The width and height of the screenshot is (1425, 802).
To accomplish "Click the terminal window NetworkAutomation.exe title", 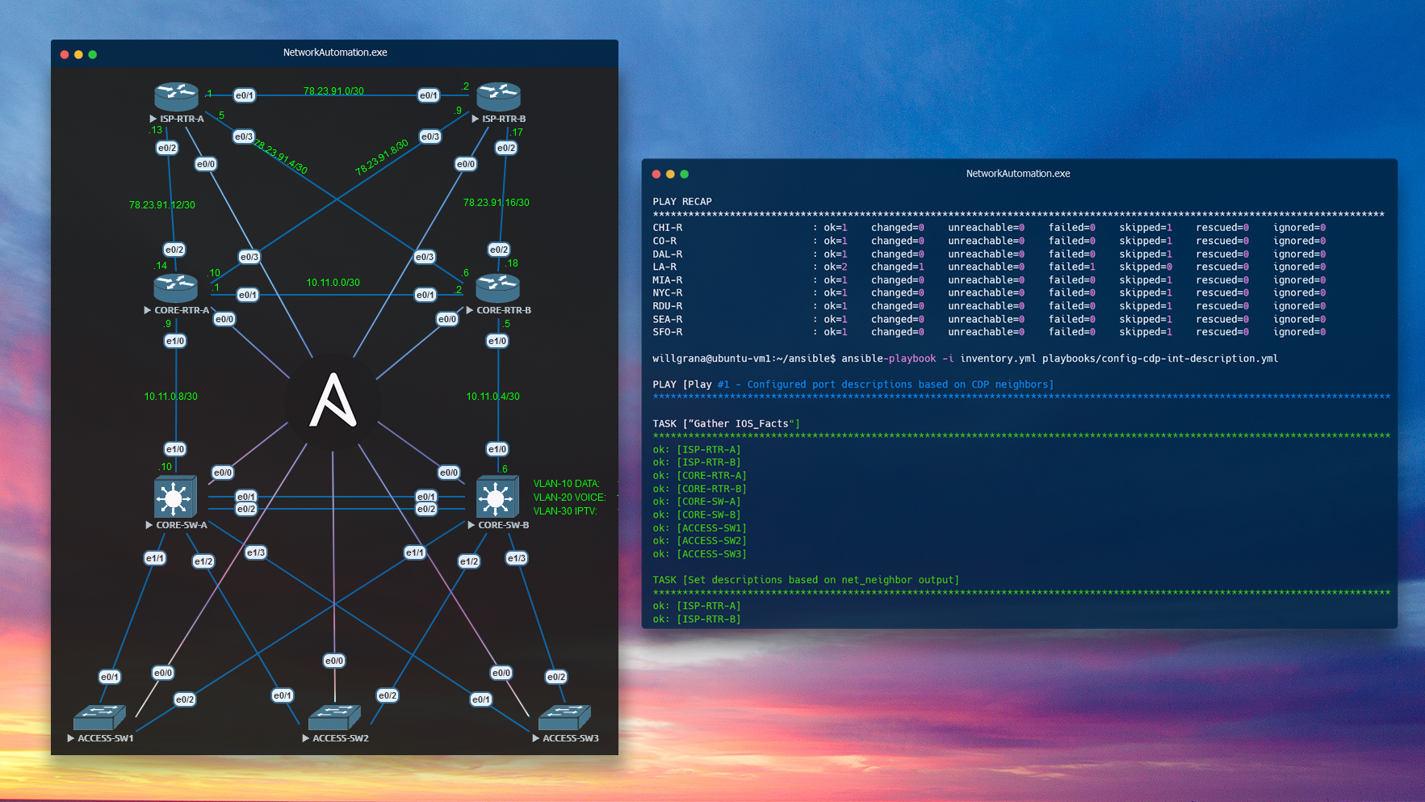I will coord(1018,173).
